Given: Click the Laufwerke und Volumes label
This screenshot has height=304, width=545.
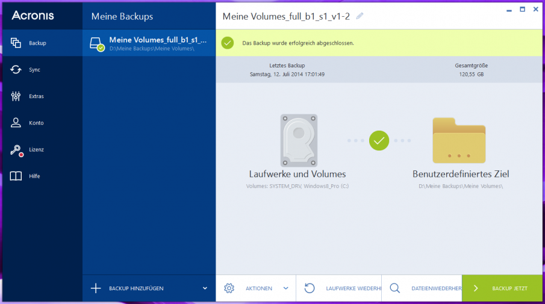Looking at the screenshot, I should (x=297, y=174).
